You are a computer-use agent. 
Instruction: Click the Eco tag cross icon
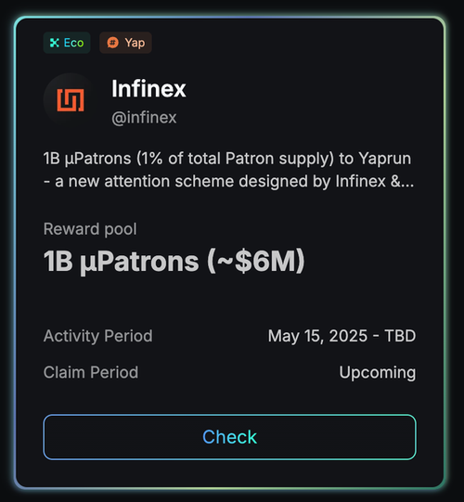(x=55, y=43)
